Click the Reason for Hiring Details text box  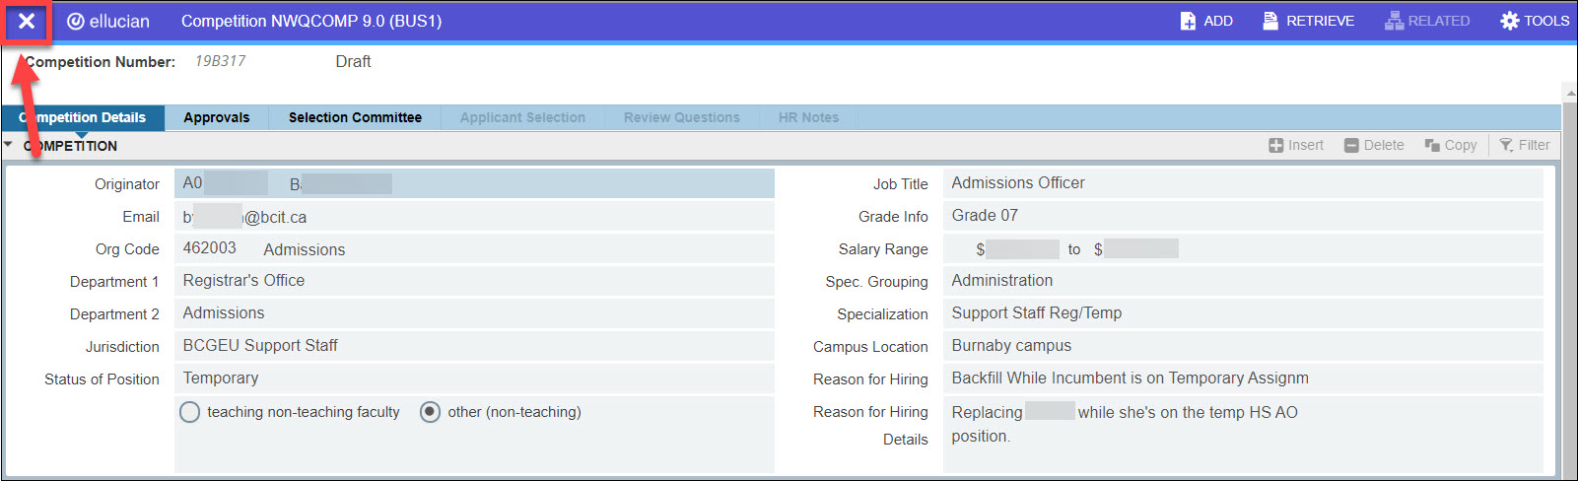[x=1242, y=434]
